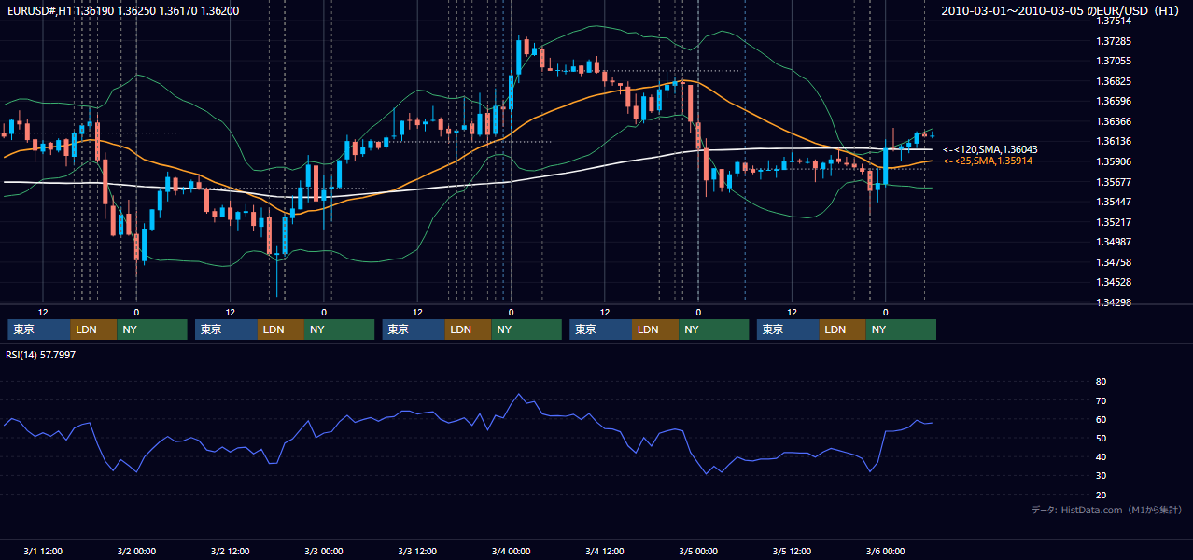Click price axis label 1.36366
1193x560 pixels.
[1114, 122]
